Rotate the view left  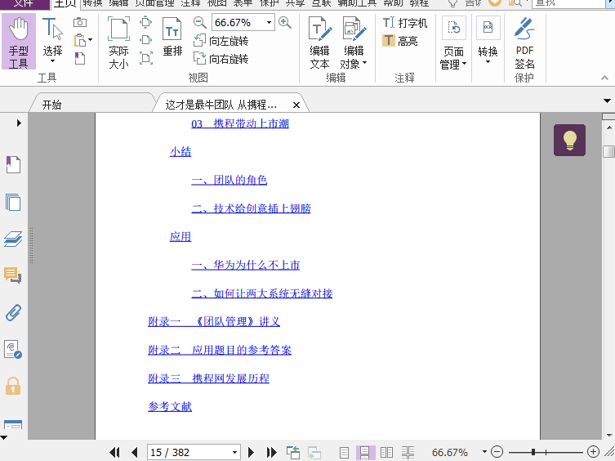(x=221, y=40)
